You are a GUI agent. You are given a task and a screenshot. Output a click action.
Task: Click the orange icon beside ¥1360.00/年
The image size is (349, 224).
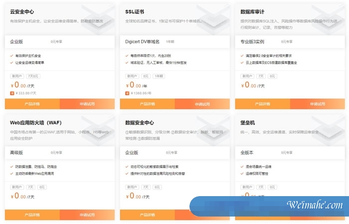pos(127,93)
